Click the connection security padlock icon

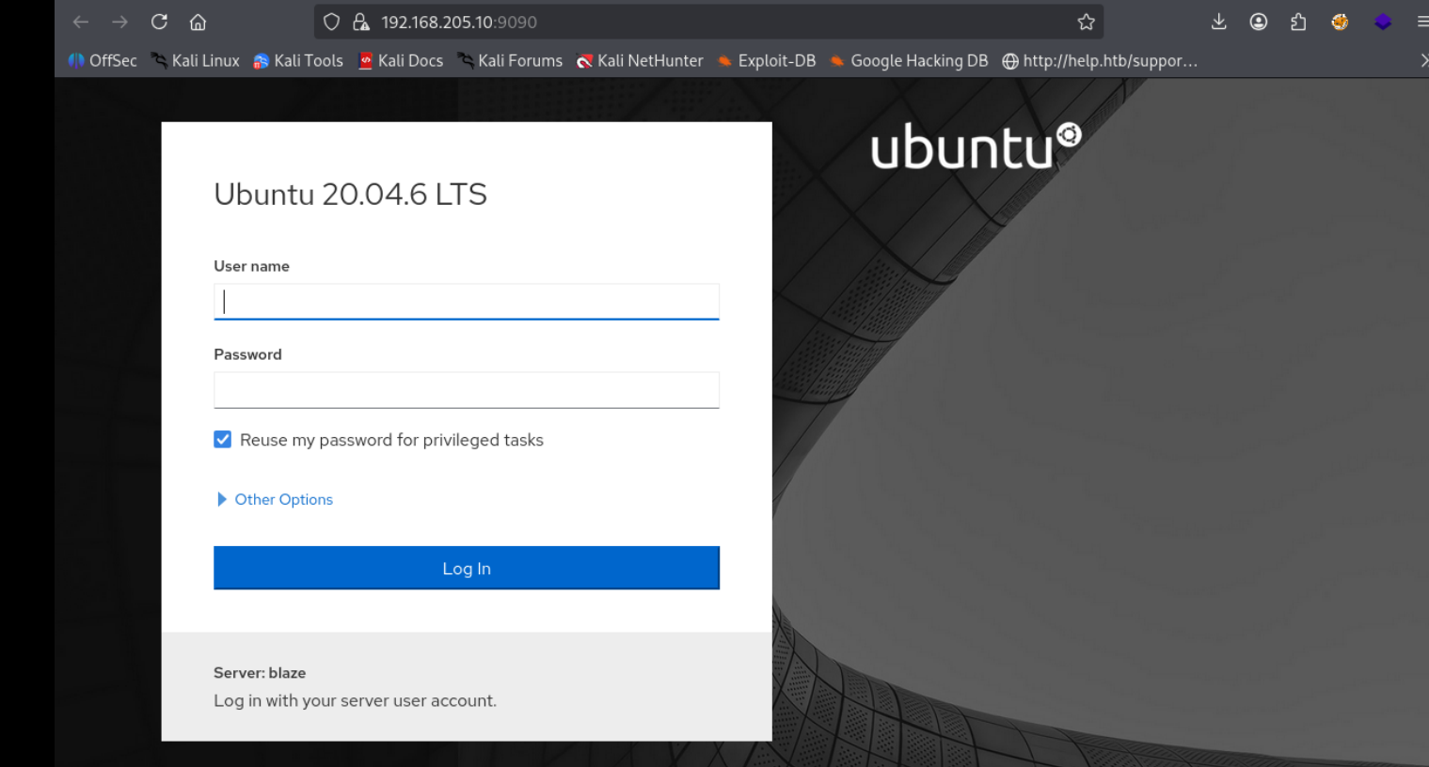click(x=360, y=22)
